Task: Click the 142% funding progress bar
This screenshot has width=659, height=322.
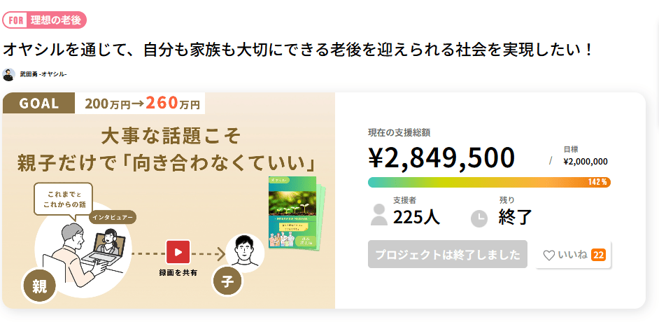Action: coord(489,182)
